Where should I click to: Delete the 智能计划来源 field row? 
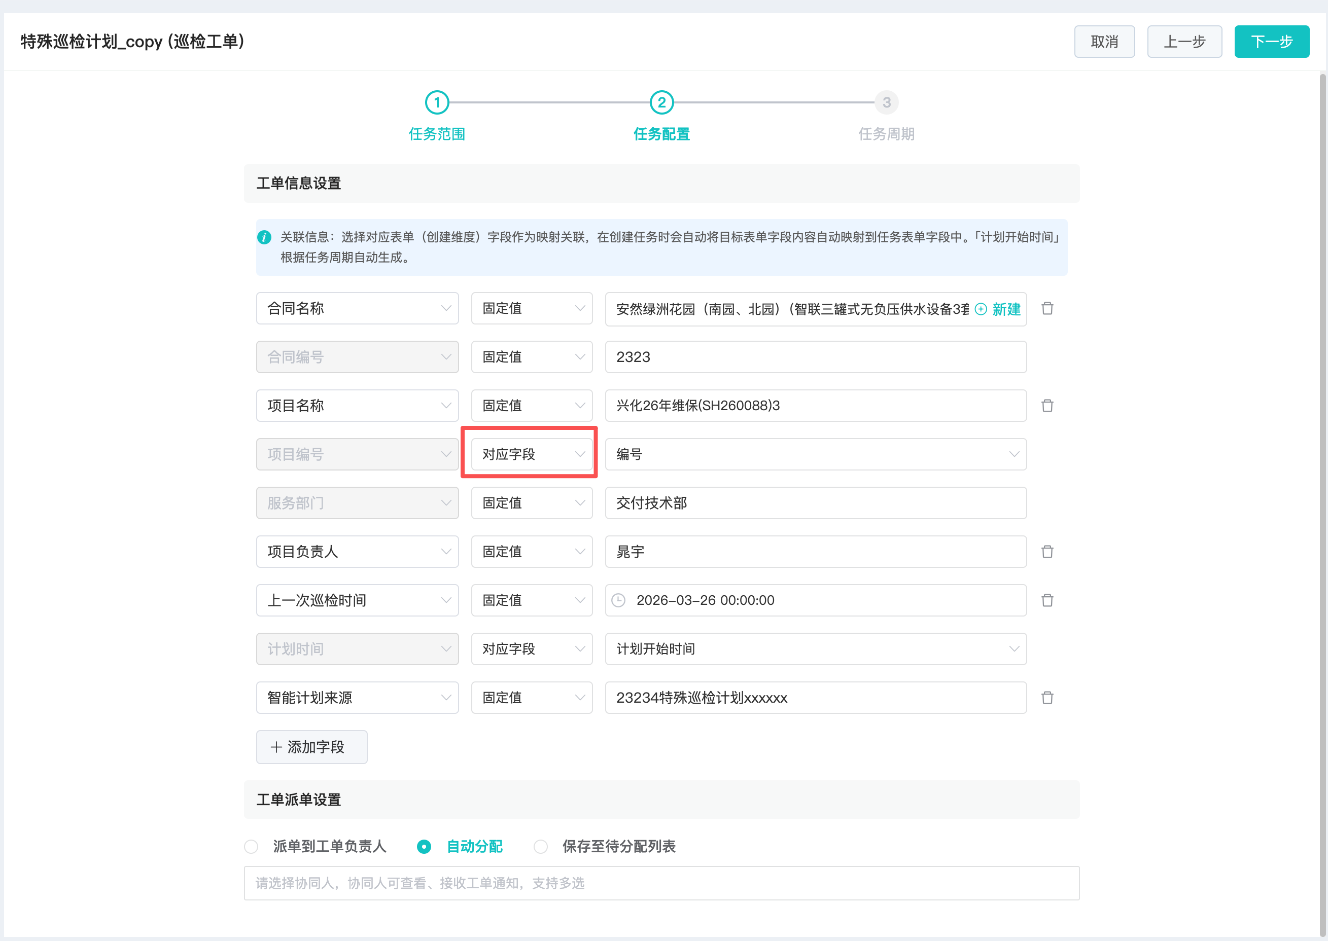(x=1047, y=698)
